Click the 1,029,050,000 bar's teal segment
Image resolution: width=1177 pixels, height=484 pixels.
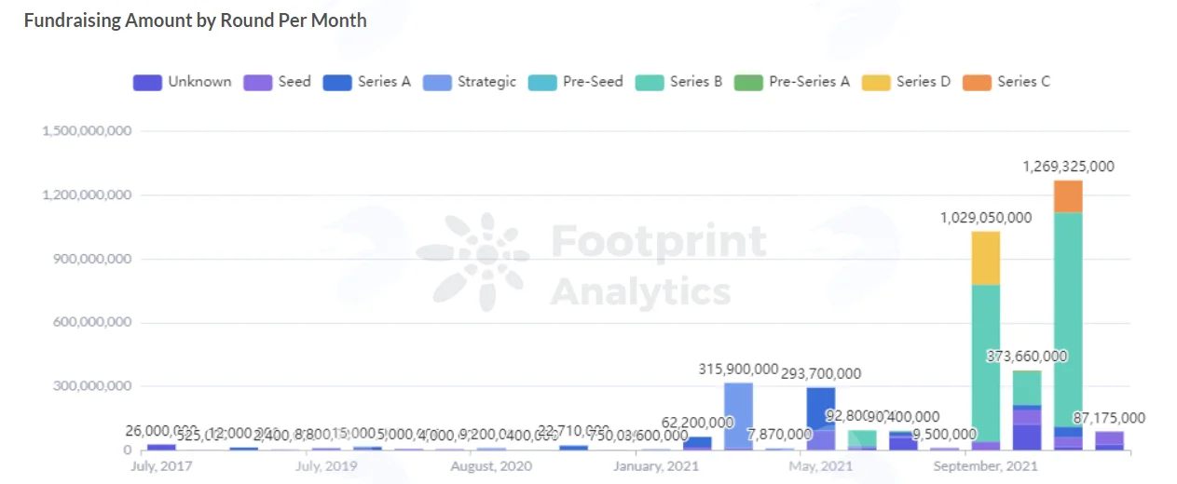coord(986,363)
